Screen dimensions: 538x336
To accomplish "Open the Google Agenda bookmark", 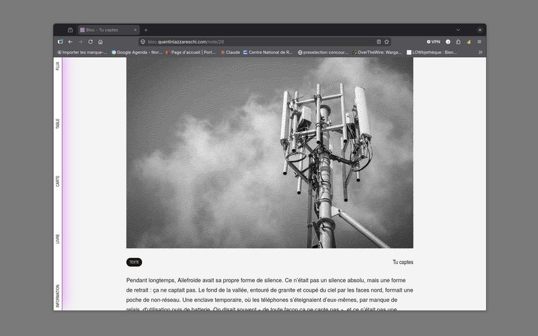I will click(137, 52).
